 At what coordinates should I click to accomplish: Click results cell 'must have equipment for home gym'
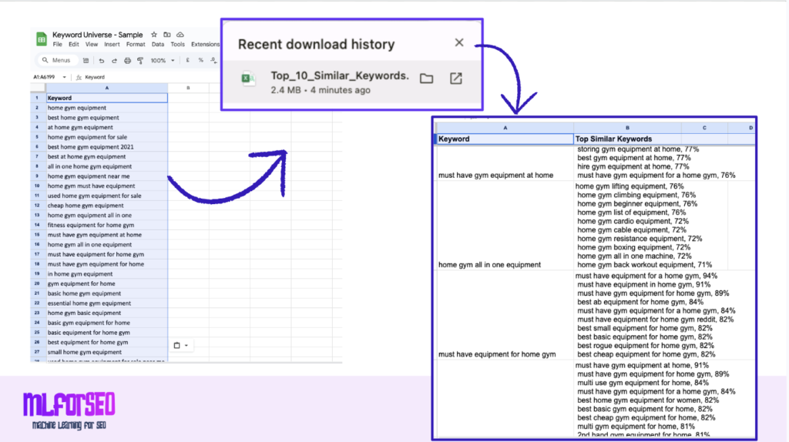point(505,315)
